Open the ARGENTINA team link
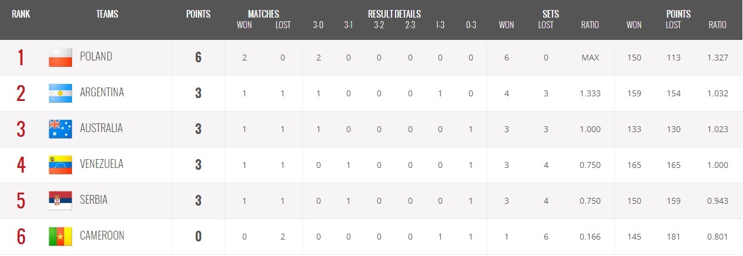 coord(102,93)
